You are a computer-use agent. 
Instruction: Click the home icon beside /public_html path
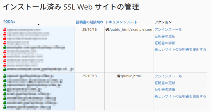click(x=119, y=76)
